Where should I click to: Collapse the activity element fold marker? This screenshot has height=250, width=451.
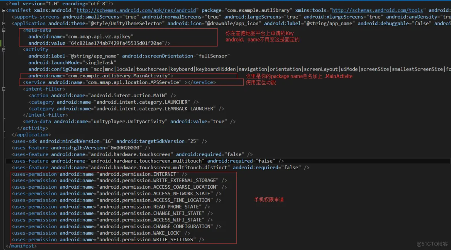click(x=3, y=50)
